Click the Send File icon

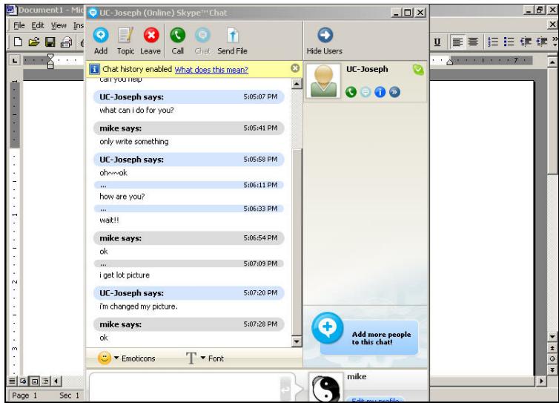coord(233,36)
